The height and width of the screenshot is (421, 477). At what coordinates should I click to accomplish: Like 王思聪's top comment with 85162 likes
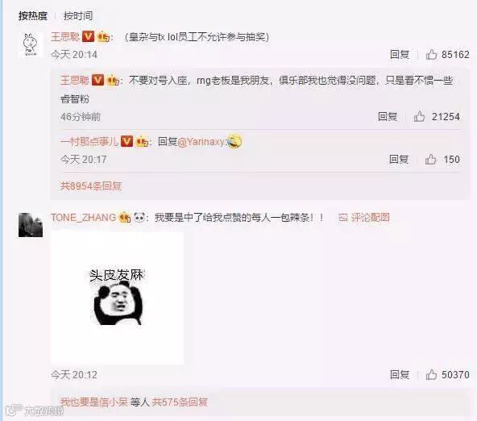pos(431,55)
